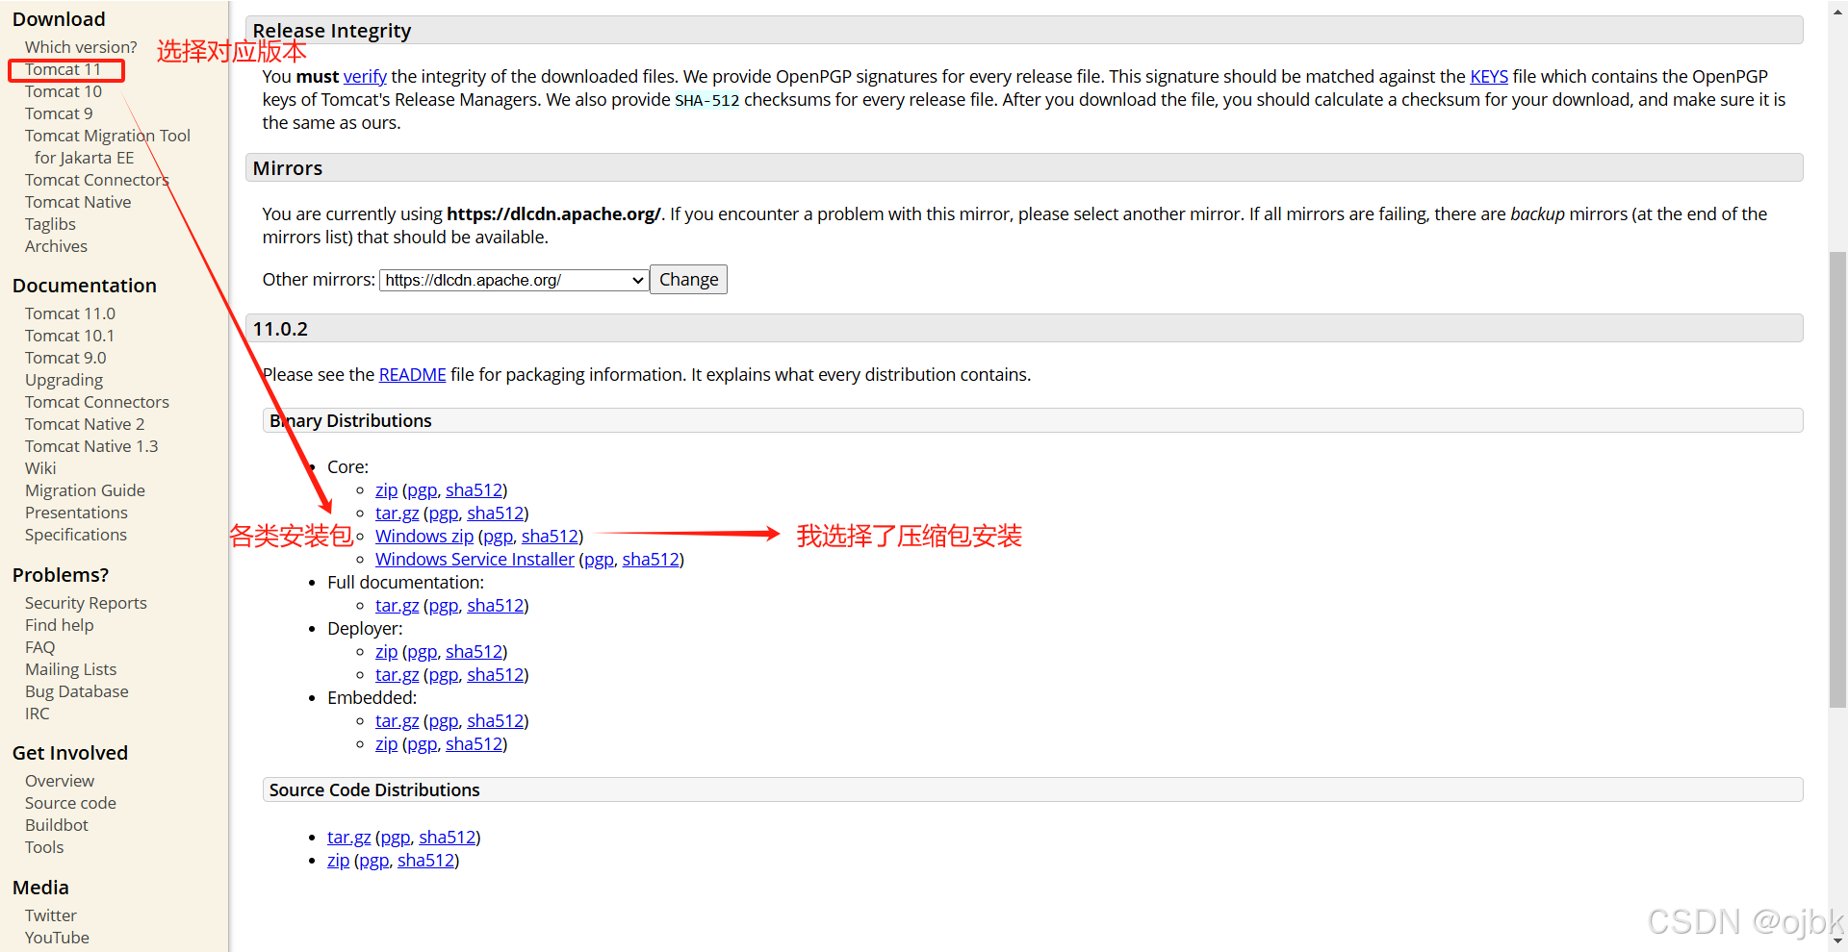Click the 'Which version?' link
This screenshot has height=952, width=1848.
point(81,47)
